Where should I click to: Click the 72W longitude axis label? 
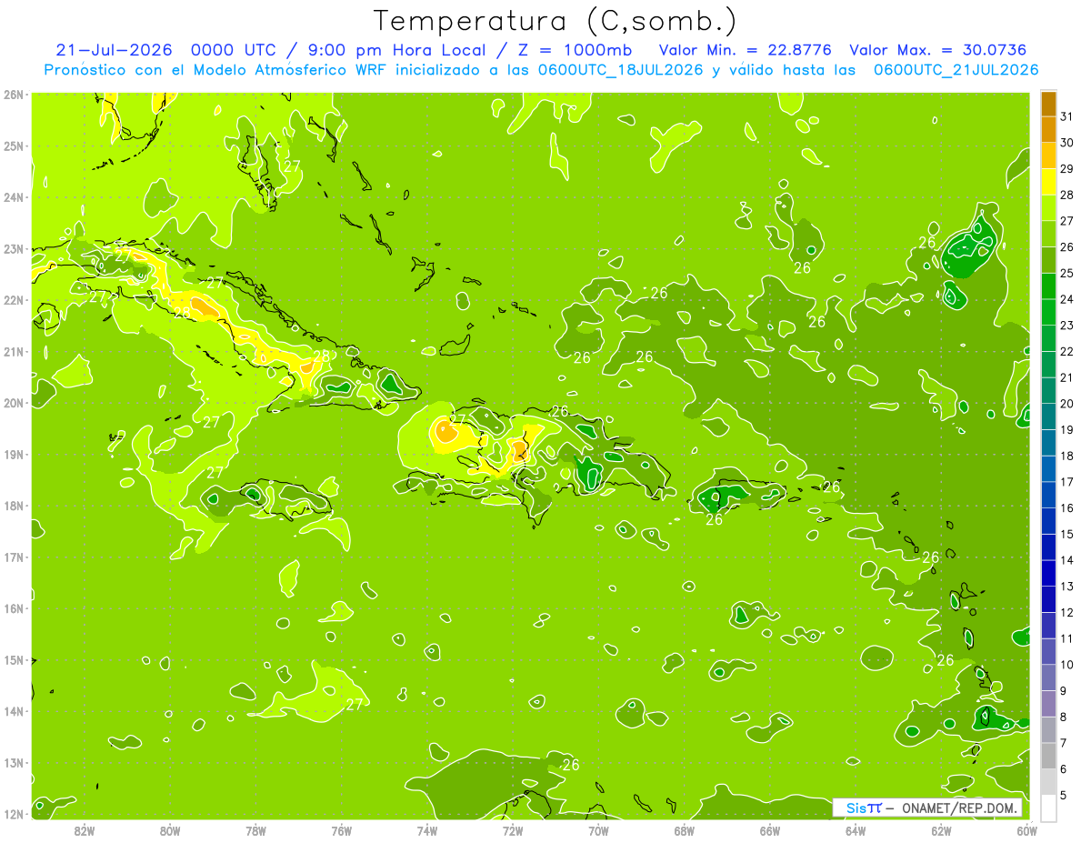[513, 830]
